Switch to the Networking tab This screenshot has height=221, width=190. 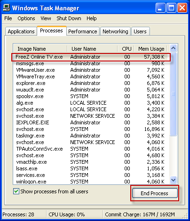pos(115,31)
